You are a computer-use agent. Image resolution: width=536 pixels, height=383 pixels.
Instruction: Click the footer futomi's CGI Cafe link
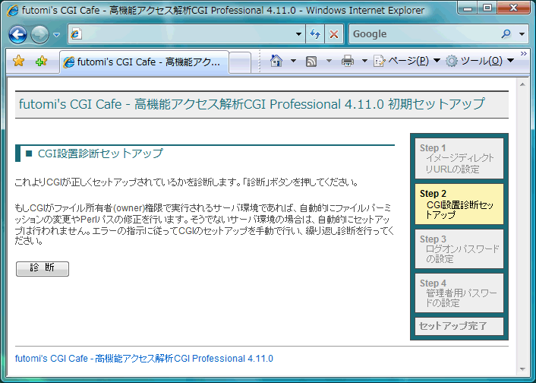click(144, 359)
